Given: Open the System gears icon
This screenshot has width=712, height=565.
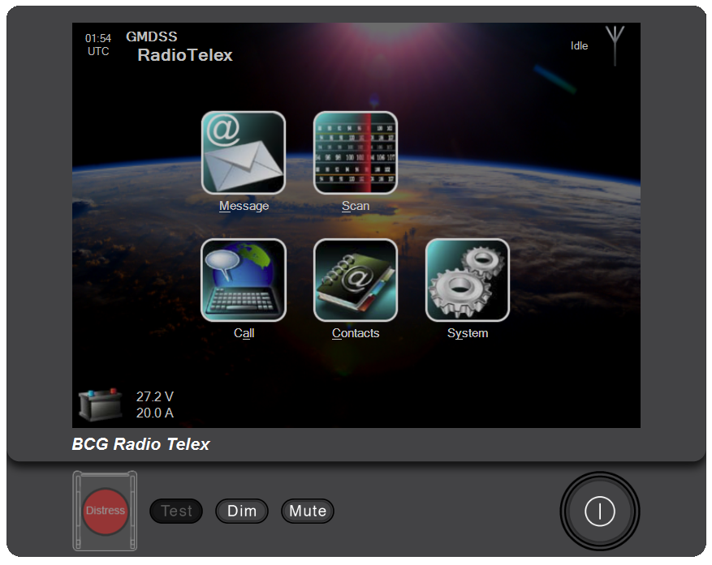Looking at the screenshot, I should pyautogui.click(x=468, y=280).
